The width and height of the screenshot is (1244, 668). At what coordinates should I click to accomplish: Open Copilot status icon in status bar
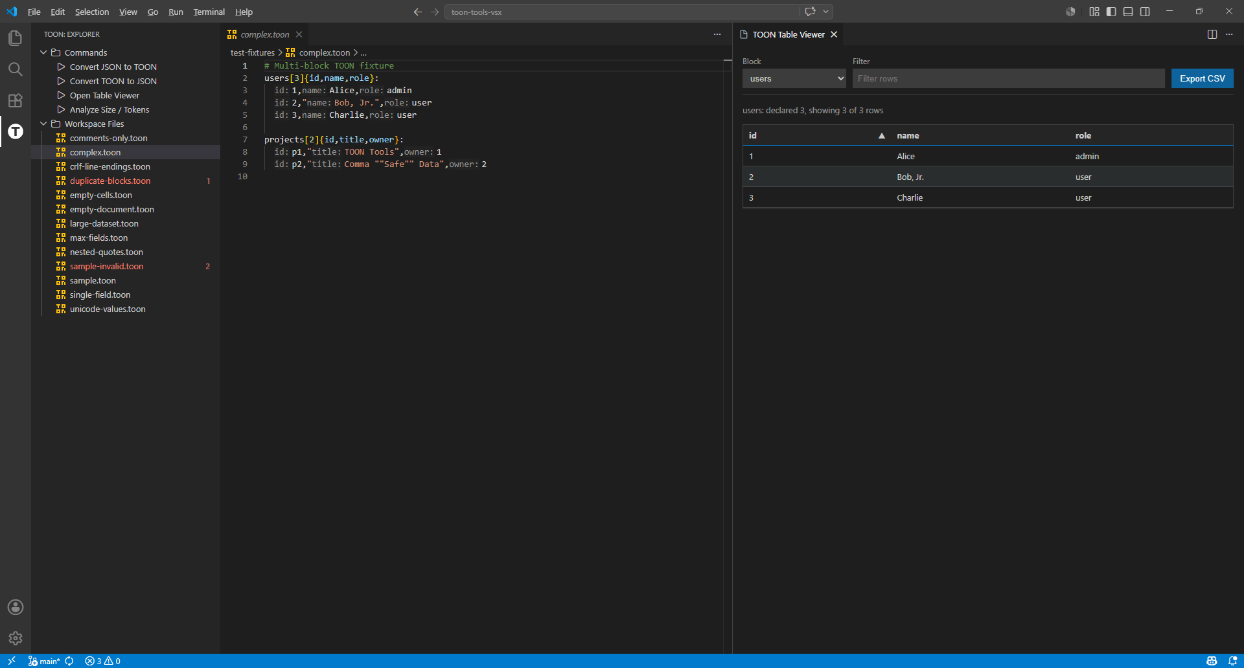pyautogui.click(x=1212, y=661)
